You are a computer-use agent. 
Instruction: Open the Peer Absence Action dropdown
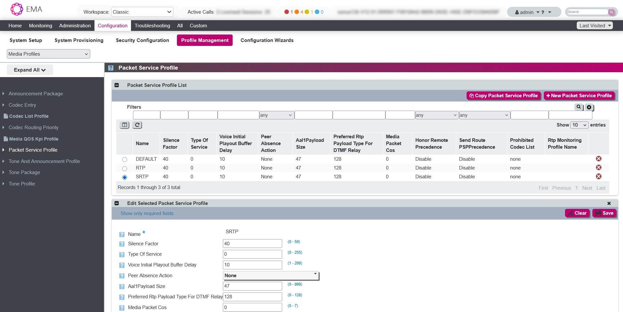coord(271,276)
